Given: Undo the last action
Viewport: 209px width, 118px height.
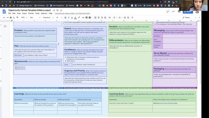Looking at the screenshot, I should [x=4, y=17].
